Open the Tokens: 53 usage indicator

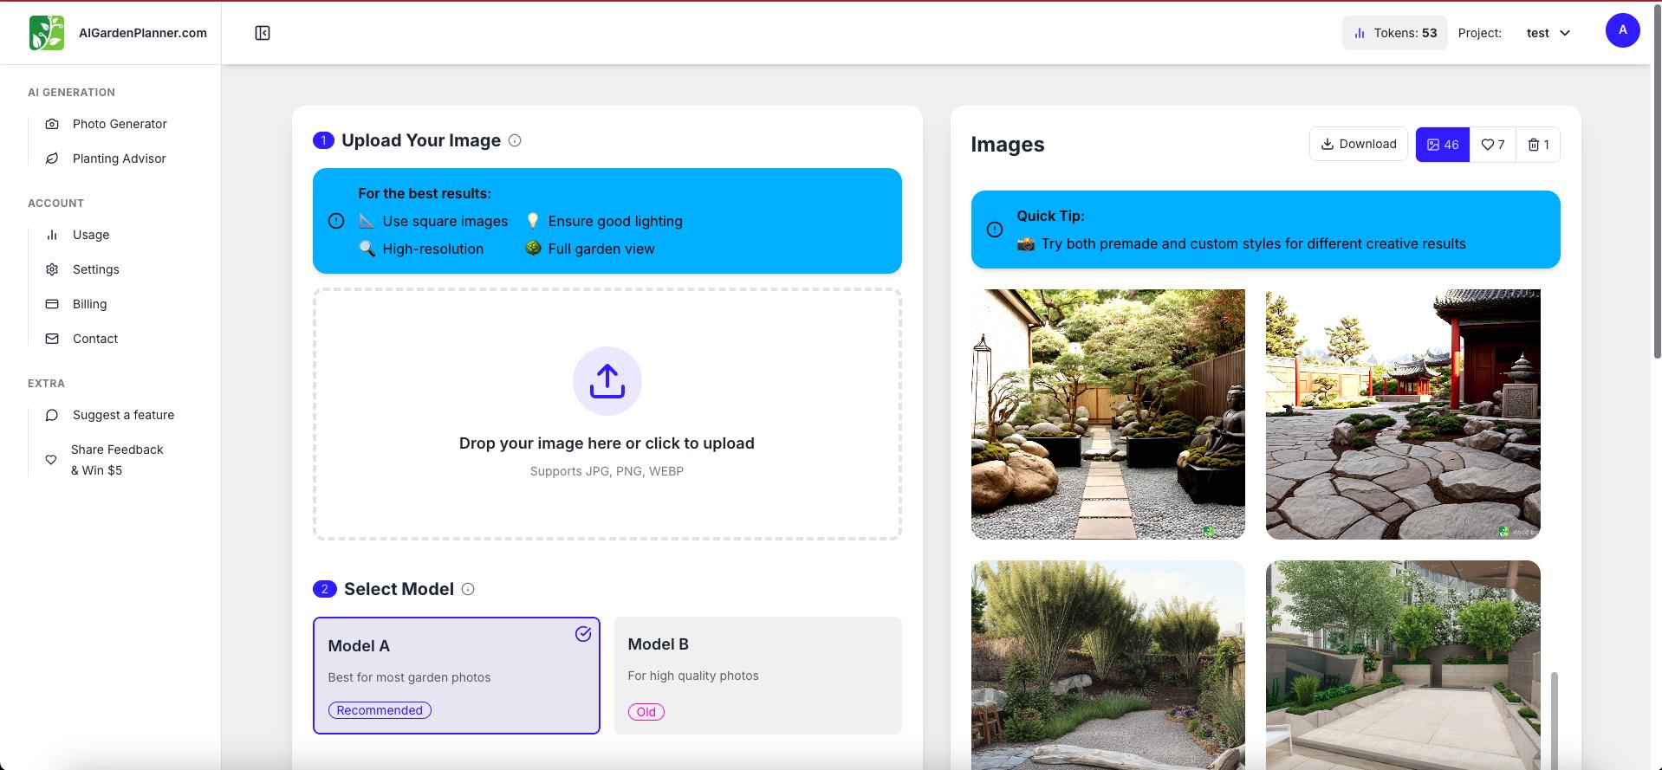point(1394,33)
